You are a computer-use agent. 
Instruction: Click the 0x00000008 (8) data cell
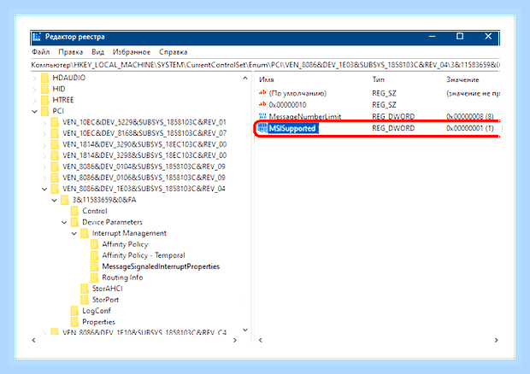(470, 116)
